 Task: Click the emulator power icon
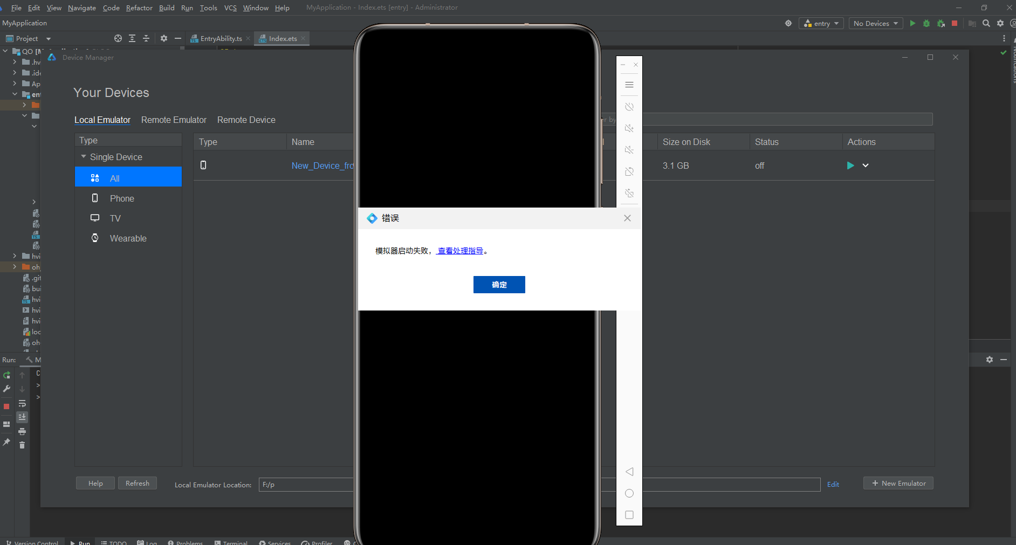click(629, 107)
